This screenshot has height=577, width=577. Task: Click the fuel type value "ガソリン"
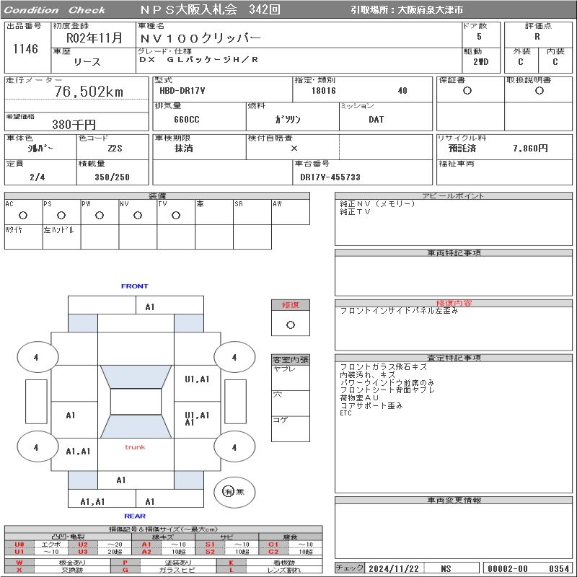[288, 119]
